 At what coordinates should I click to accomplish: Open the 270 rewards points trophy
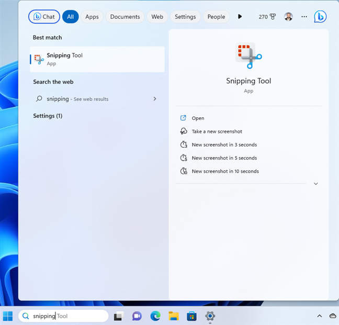267,17
